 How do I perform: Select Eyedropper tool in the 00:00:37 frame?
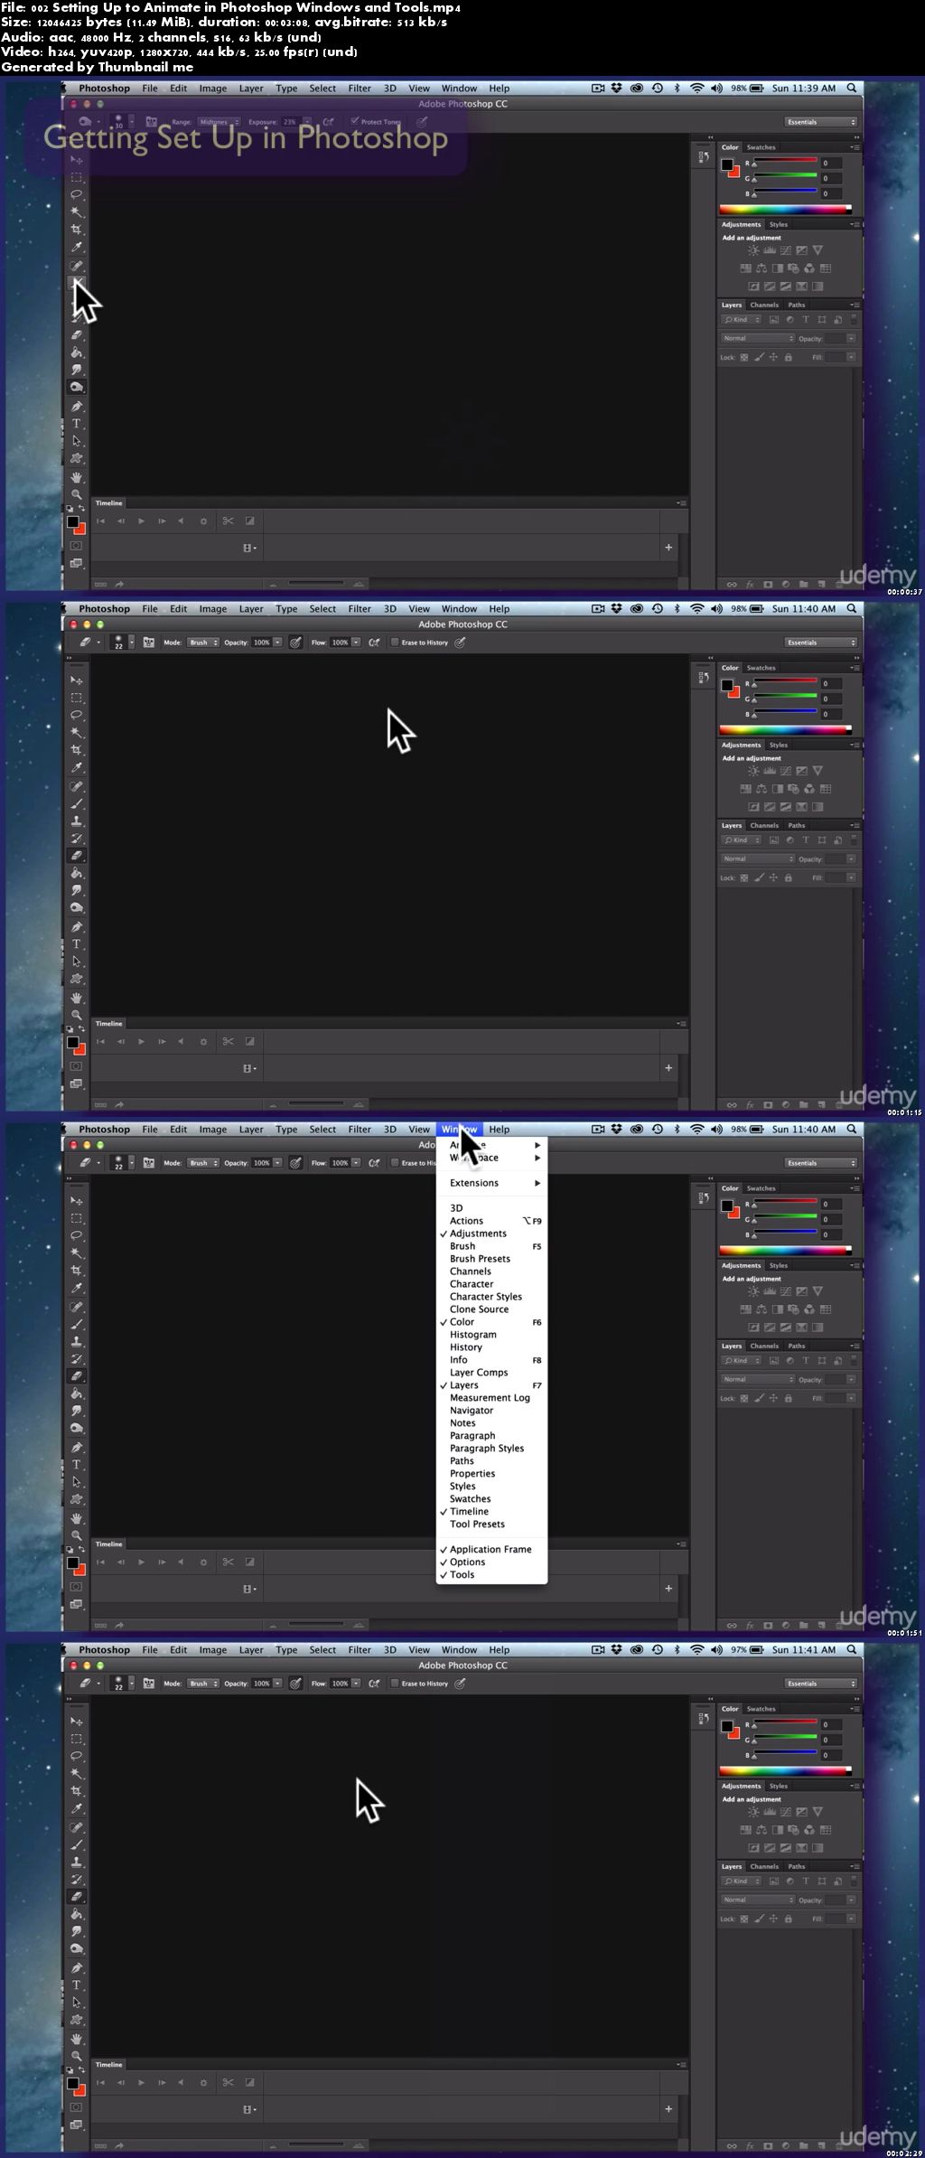pyautogui.click(x=77, y=247)
